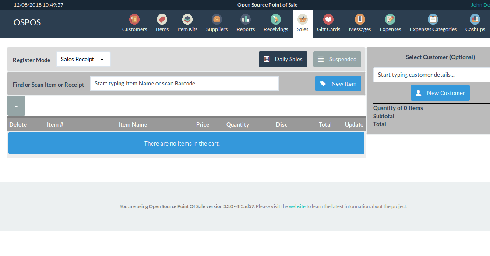Change Sales Receipt to another mode
The width and height of the screenshot is (490, 256).
(83, 59)
